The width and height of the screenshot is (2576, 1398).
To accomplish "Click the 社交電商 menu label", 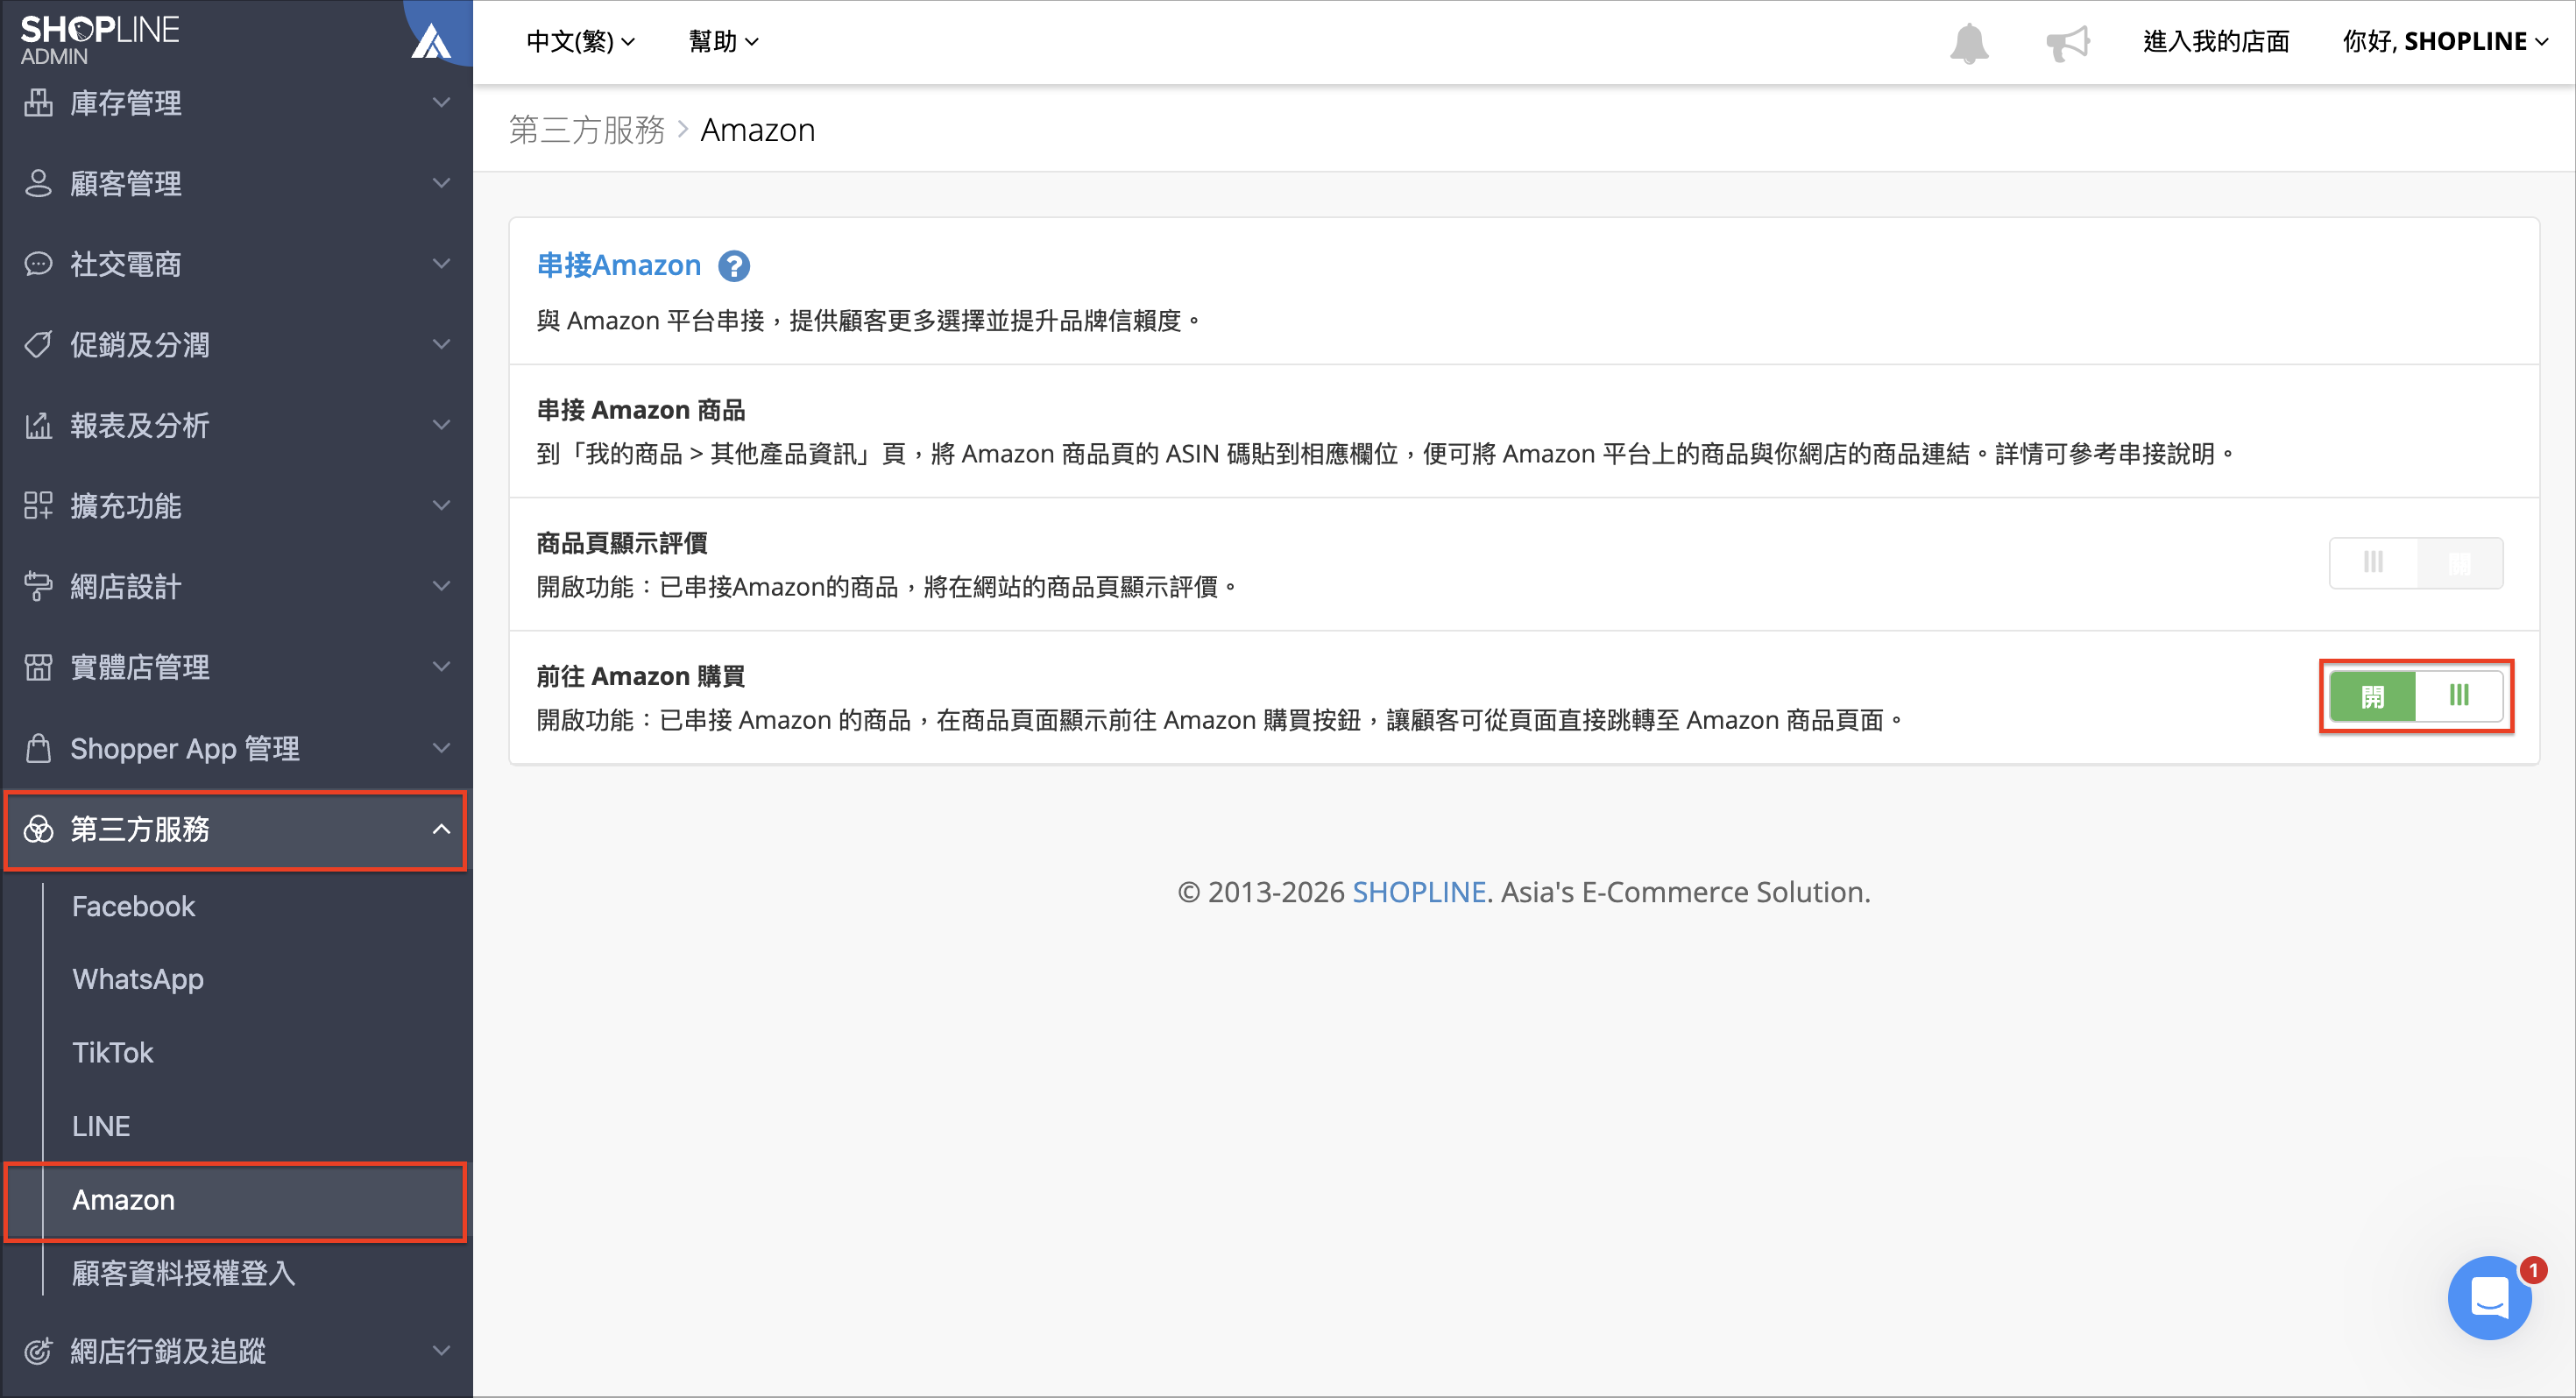I will pos(126,264).
